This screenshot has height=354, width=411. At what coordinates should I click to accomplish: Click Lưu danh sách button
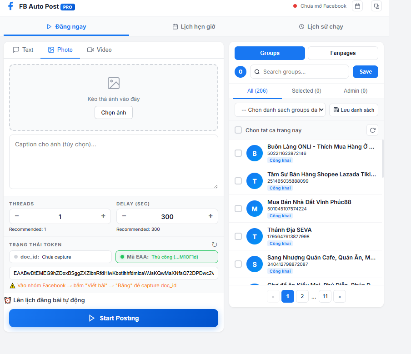click(x=354, y=110)
